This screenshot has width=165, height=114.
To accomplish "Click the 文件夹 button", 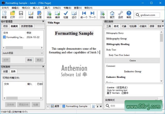I will 11,104.
